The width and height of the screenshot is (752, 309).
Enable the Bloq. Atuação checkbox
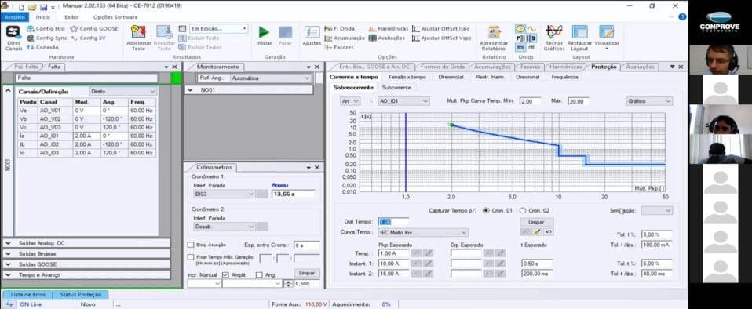[191, 245]
